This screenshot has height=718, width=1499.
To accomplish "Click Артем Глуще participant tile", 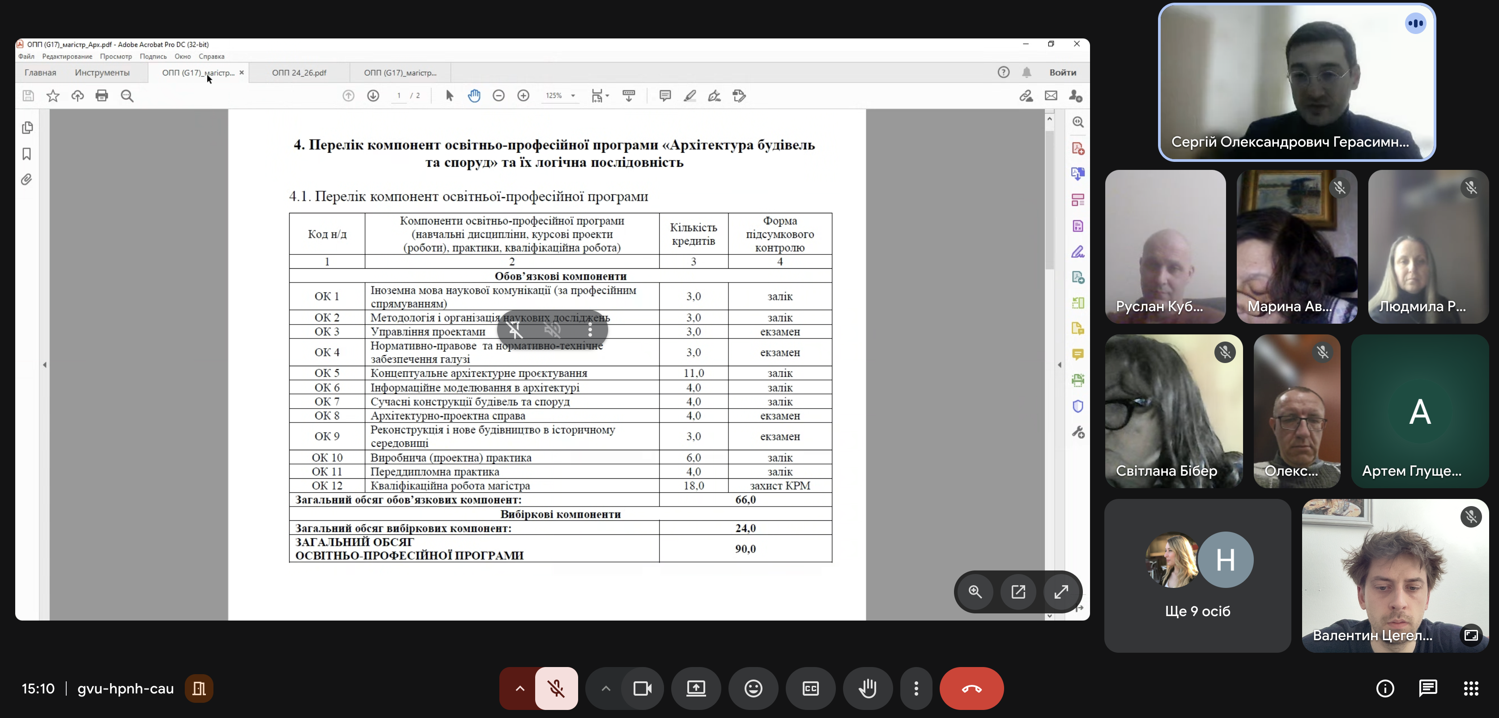I will pos(1419,411).
